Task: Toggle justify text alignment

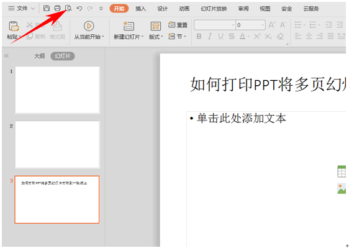Action: point(330,36)
